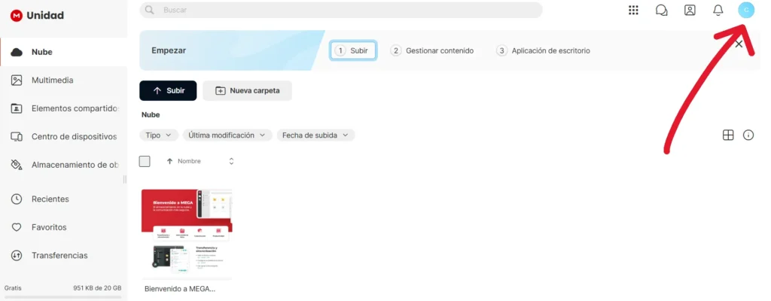Switch to grid view layout icon
The image size is (771, 301).
(x=728, y=135)
